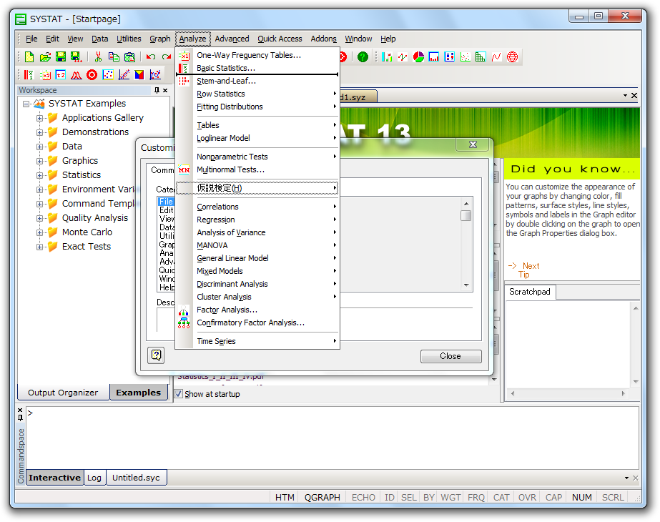Expand the Statistics folder node

pos(39,175)
